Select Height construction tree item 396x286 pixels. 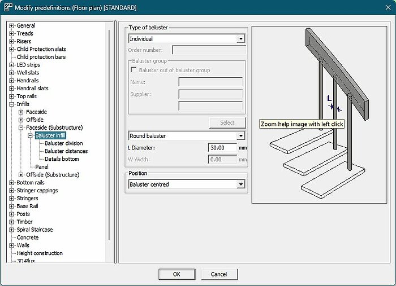click(40, 253)
